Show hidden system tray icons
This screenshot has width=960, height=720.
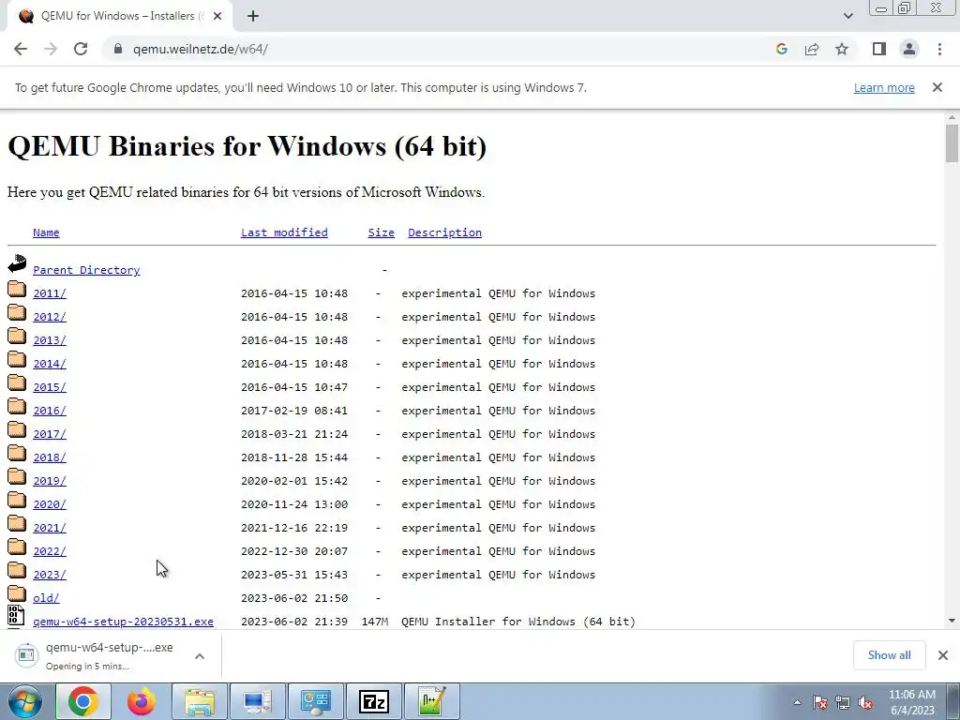pos(797,702)
